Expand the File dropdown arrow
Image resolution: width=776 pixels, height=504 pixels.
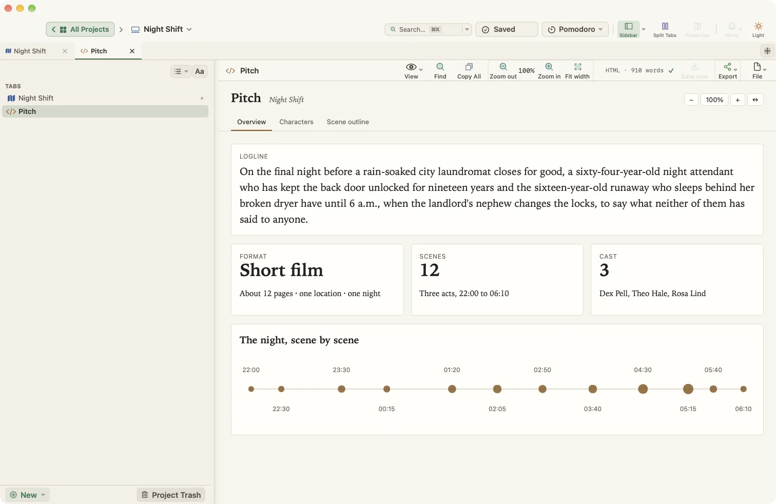coord(764,69)
